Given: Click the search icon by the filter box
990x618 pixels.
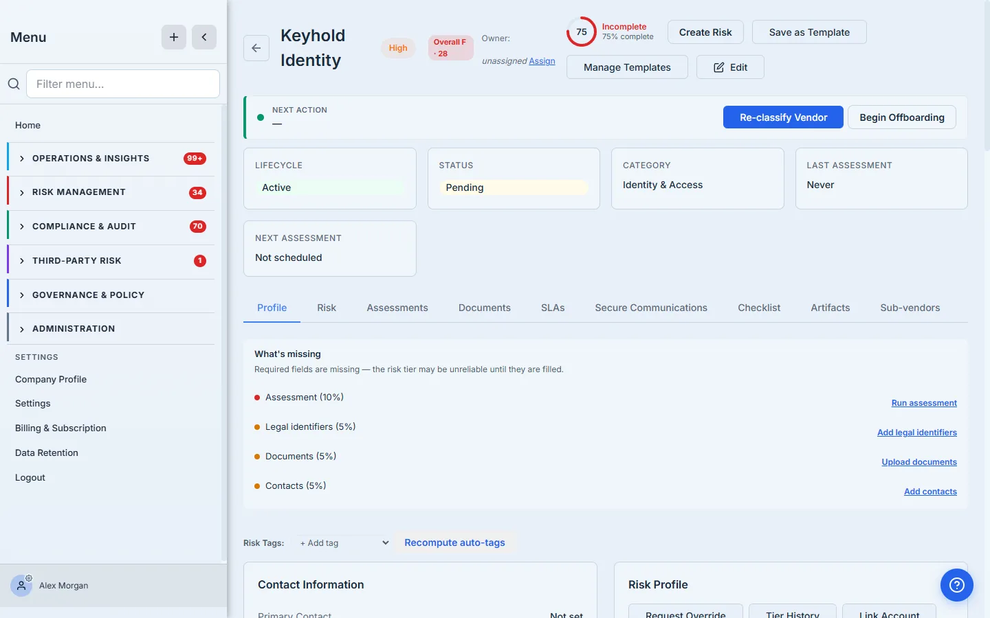Looking at the screenshot, I should coord(13,84).
